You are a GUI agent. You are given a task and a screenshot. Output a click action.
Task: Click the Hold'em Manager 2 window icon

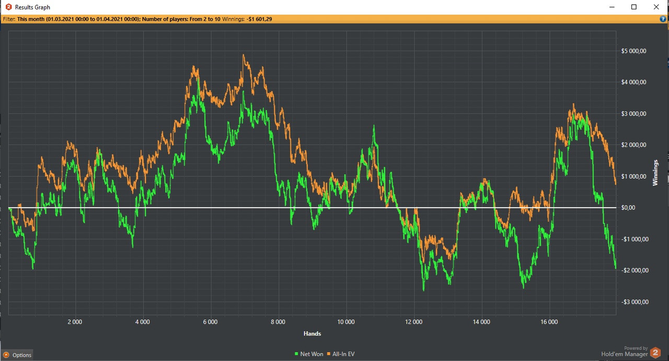click(x=8, y=7)
